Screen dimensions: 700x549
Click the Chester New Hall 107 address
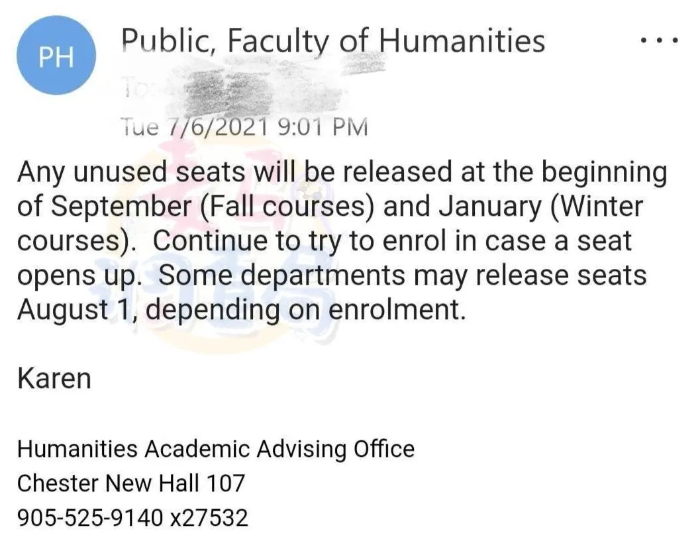point(131,483)
